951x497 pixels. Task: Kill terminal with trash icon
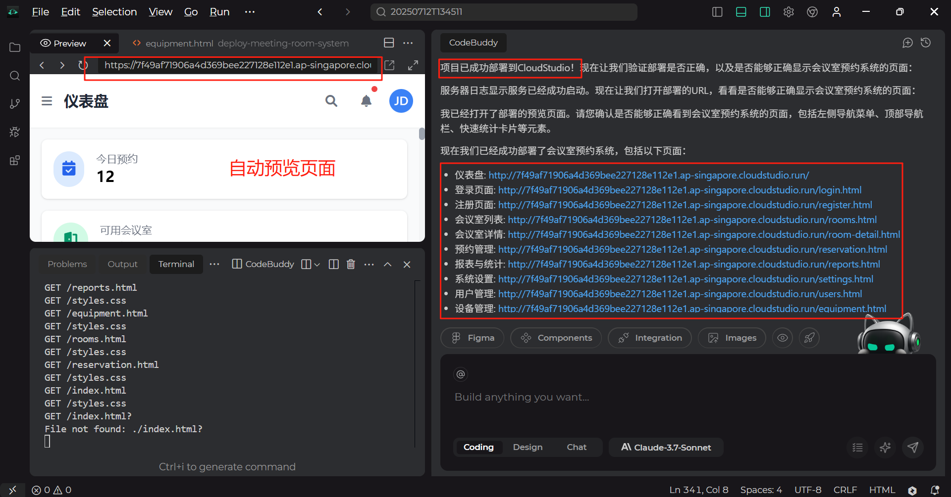[x=351, y=265]
